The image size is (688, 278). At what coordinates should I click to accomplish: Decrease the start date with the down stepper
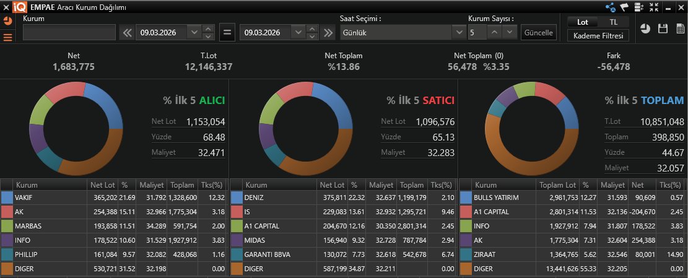pos(208,37)
